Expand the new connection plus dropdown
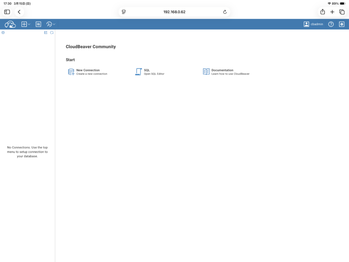This screenshot has height=262, width=349. pos(26,24)
